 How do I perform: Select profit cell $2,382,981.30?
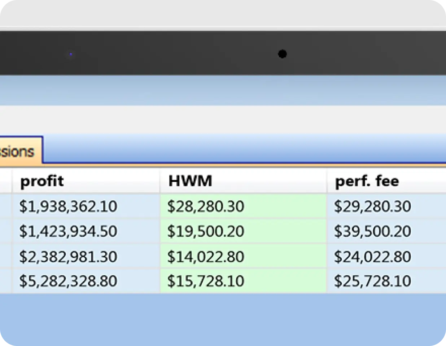(68, 257)
